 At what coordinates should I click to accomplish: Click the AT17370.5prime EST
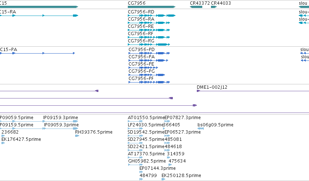tap(135, 157)
